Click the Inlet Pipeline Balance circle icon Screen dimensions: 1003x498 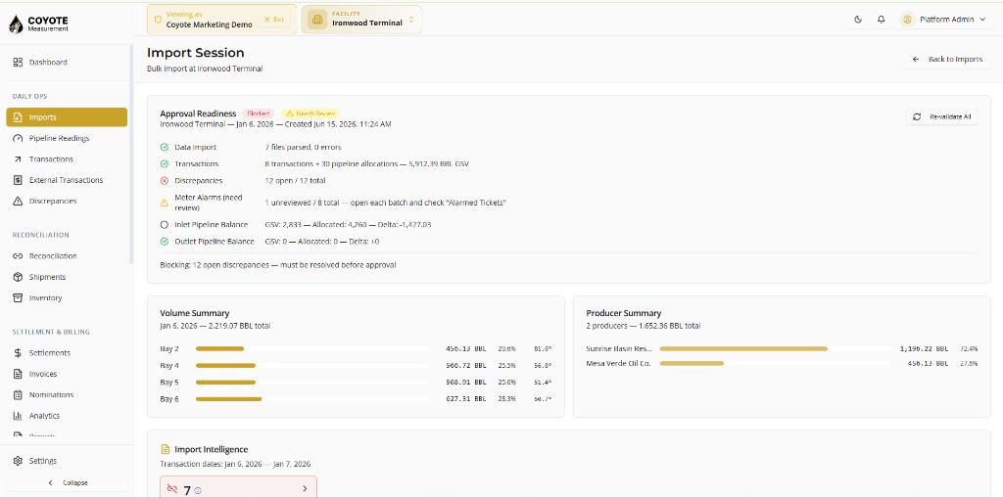coord(165,225)
